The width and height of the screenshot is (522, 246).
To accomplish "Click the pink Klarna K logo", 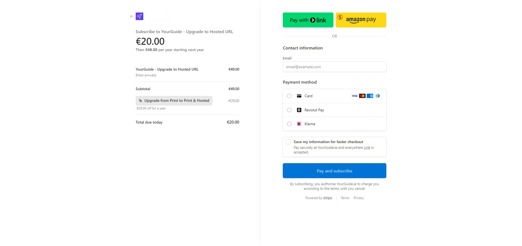I will click(299, 124).
